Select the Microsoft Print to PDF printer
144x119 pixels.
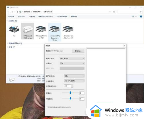[x=41, y=32]
